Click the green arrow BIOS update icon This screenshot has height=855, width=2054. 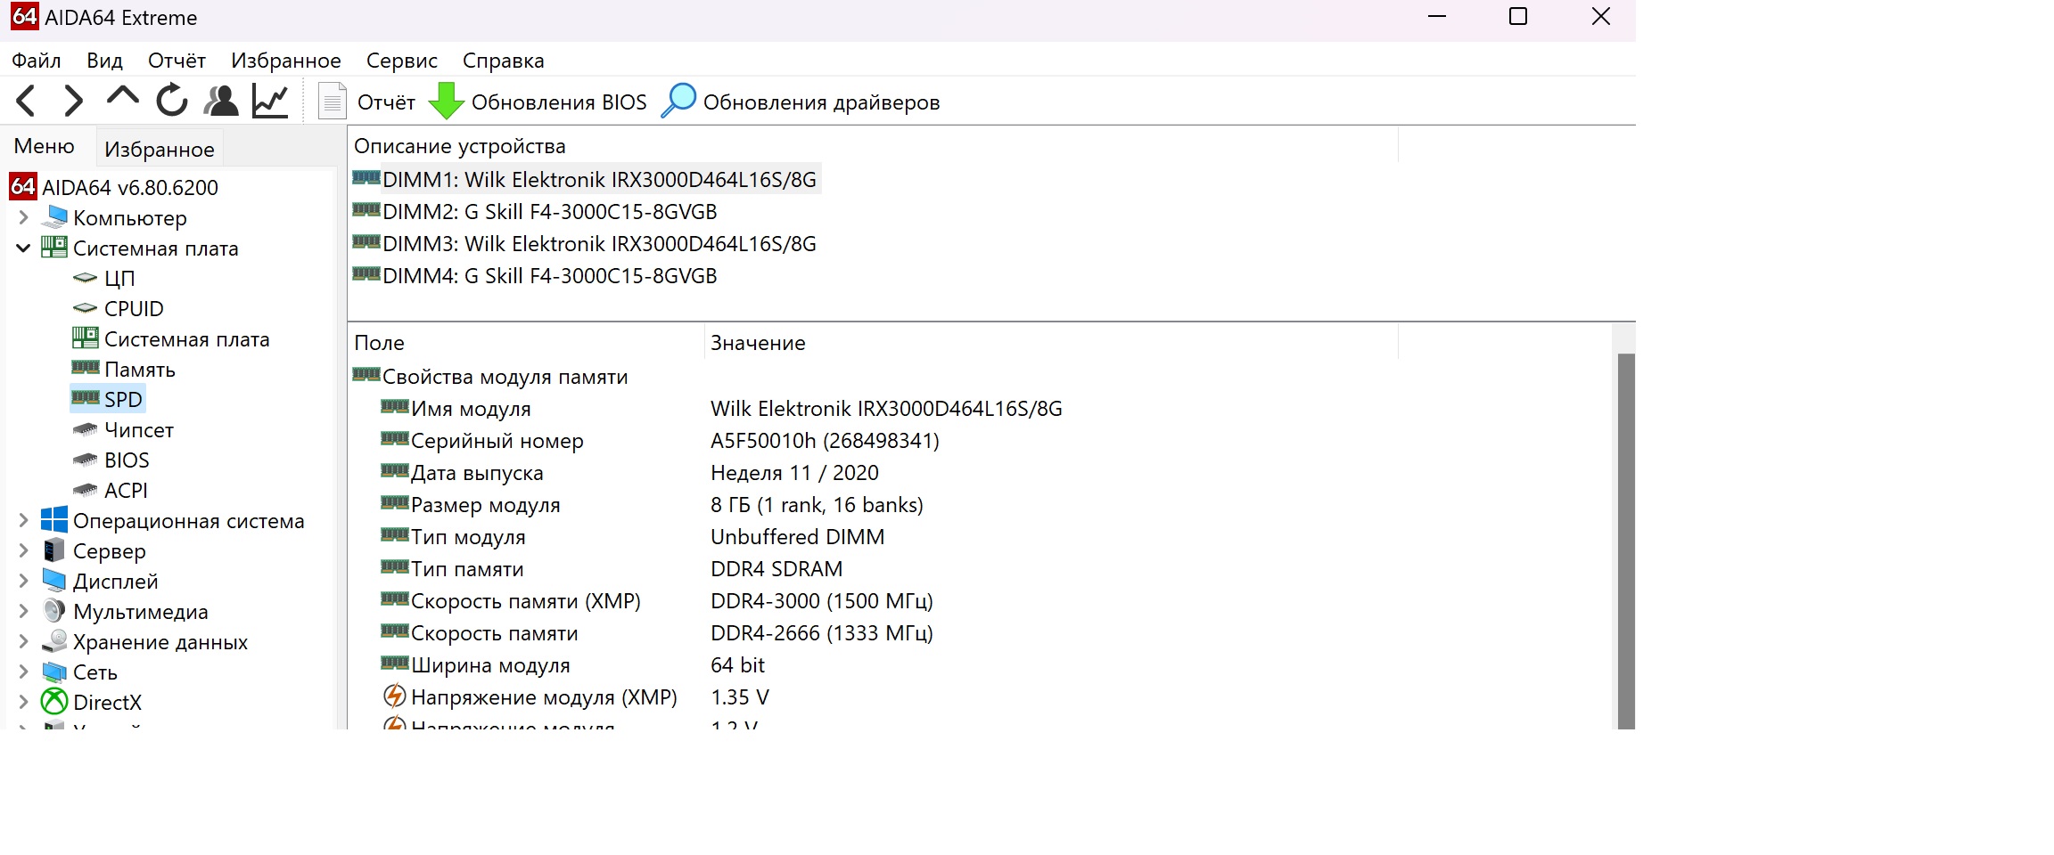pyautogui.click(x=447, y=102)
